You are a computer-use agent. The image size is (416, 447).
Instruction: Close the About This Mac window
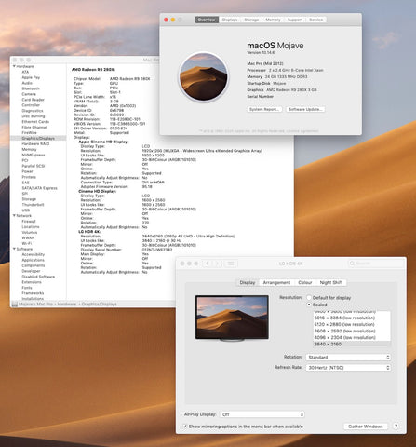166,20
